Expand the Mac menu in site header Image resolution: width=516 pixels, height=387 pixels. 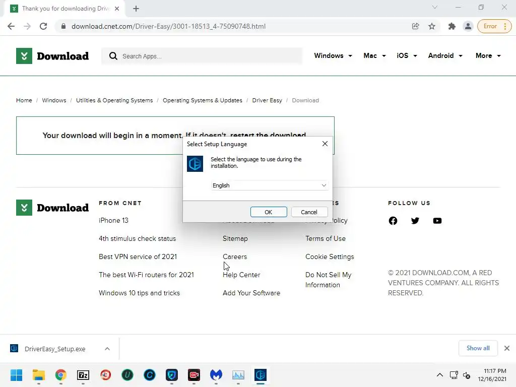coord(374,55)
